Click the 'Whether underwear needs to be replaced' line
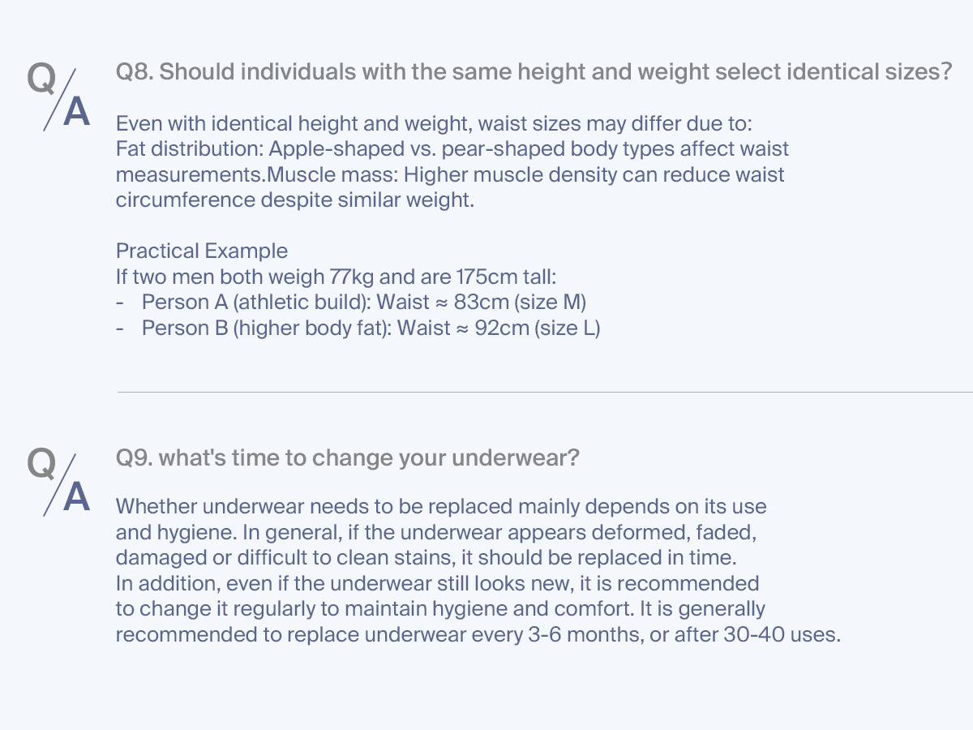The width and height of the screenshot is (973, 730). click(x=441, y=507)
